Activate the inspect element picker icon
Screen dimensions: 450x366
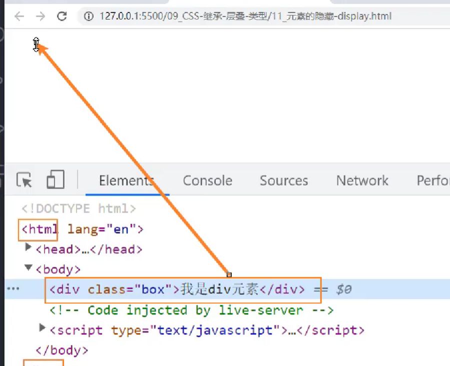[x=24, y=180]
